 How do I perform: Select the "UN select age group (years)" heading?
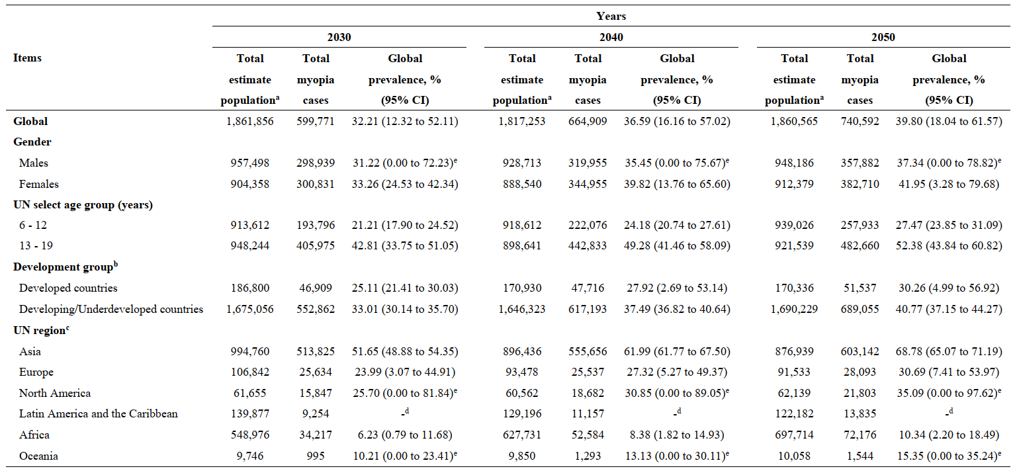coord(83,205)
